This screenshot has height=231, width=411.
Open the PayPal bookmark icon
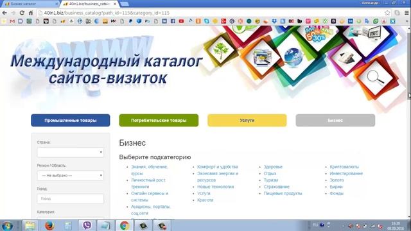130,21
